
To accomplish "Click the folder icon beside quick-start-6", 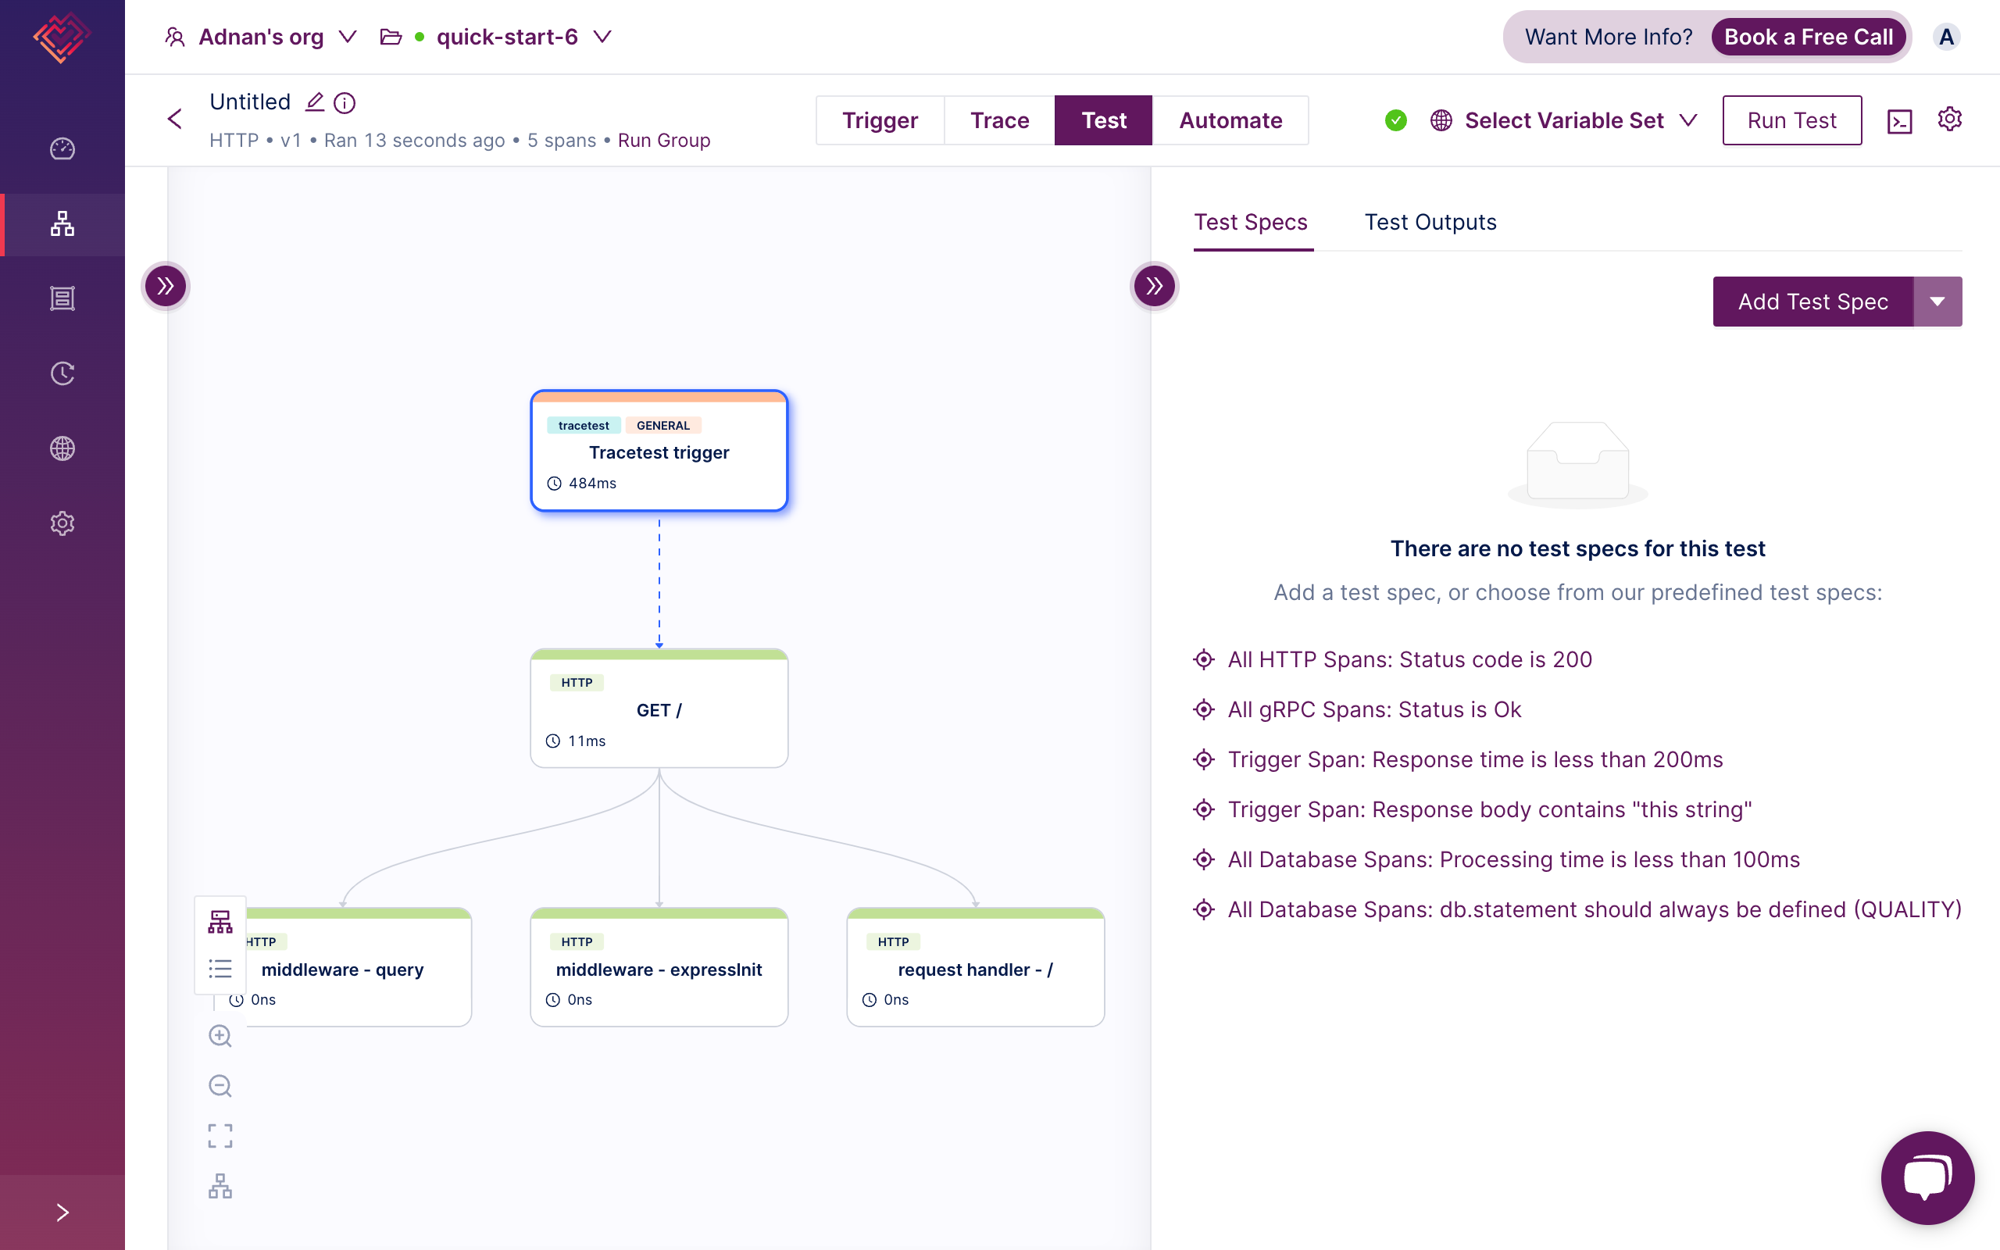I will point(390,37).
